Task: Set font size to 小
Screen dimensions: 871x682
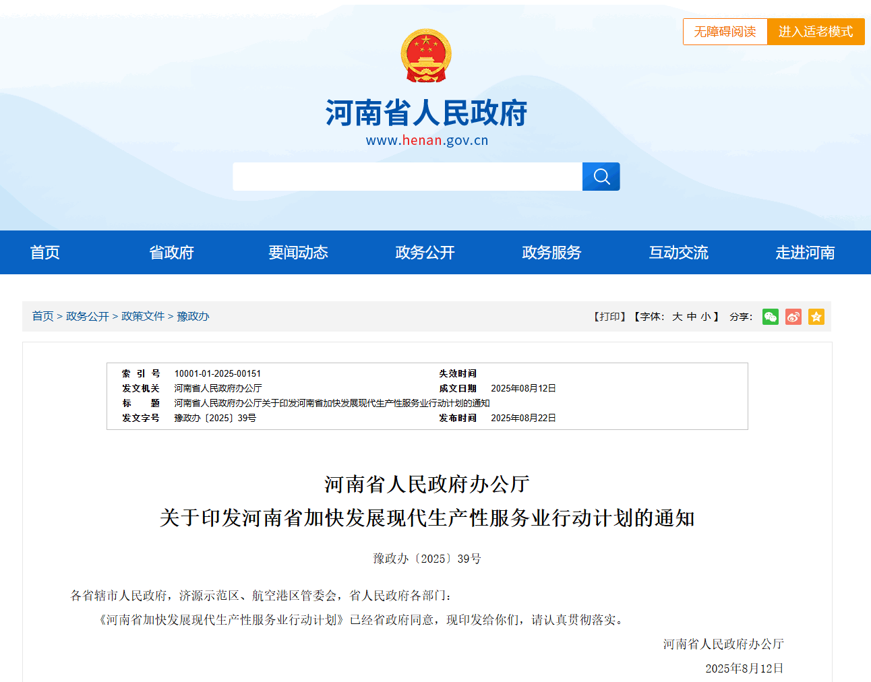Action: 705,317
